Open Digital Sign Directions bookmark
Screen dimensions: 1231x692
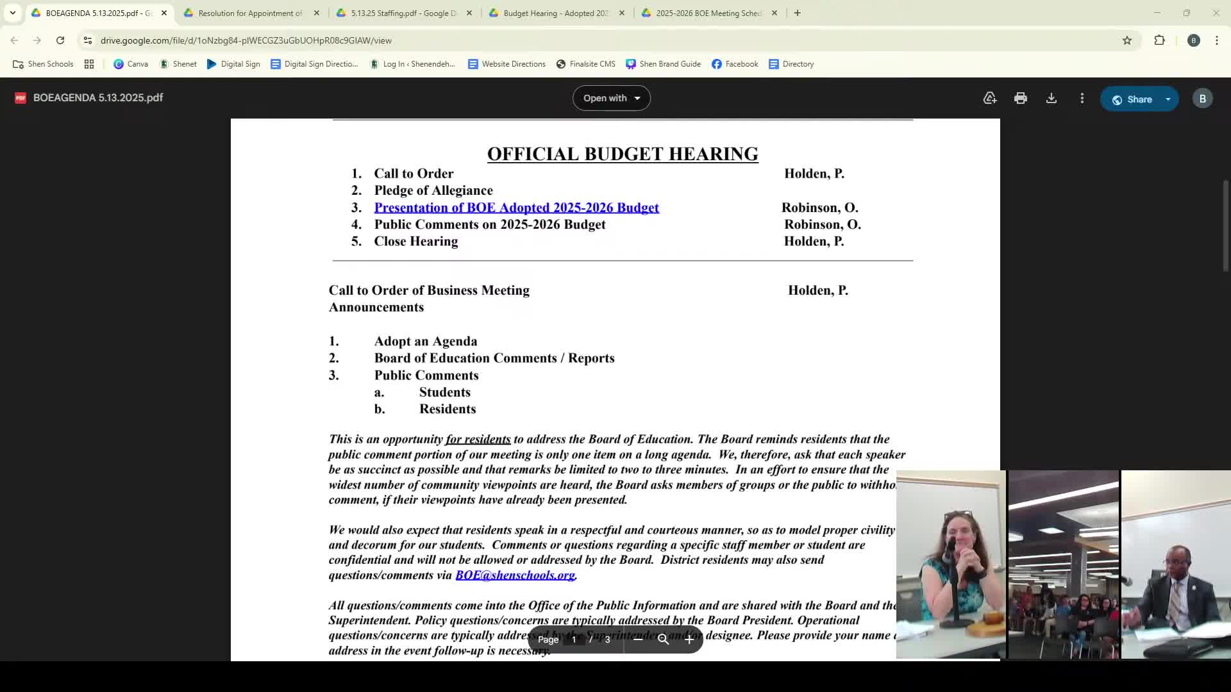[314, 64]
